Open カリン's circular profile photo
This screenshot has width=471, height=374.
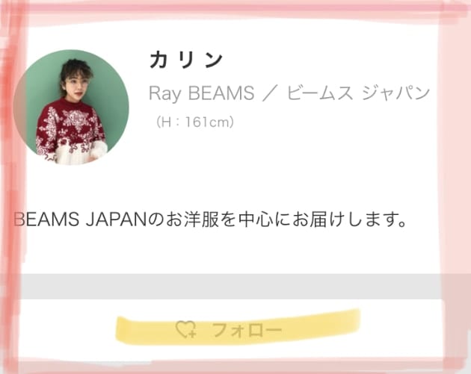click(71, 107)
